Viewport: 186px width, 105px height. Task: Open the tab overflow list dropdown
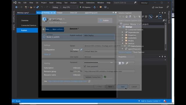[x=113, y=13]
